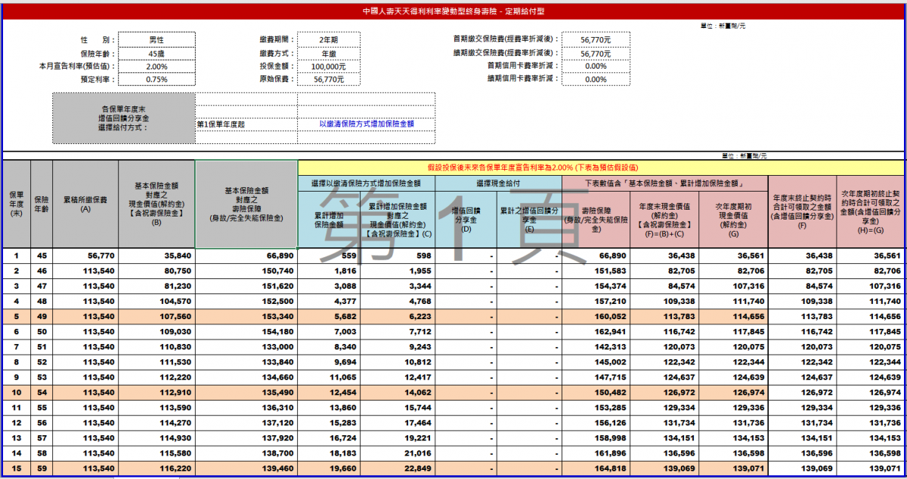Click the 次年度期初現金價值 (G) column header
The height and width of the screenshot is (479, 907).
(732, 219)
